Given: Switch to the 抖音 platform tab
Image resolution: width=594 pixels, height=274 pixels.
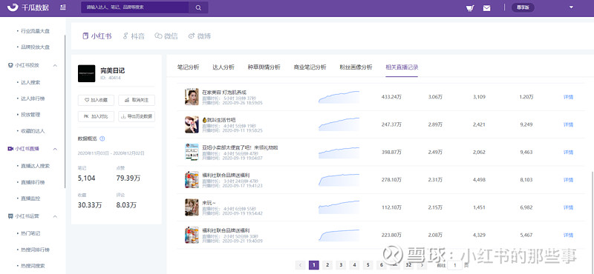Looking at the screenshot, I should (134, 36).
